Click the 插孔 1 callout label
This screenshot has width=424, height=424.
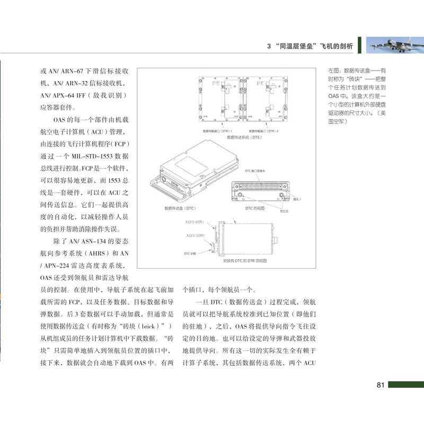[x=297, y=200]
